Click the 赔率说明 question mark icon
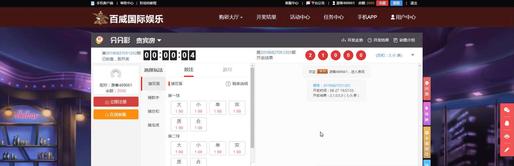The height and width of the screenshot is (166, 514). [228, 84]
